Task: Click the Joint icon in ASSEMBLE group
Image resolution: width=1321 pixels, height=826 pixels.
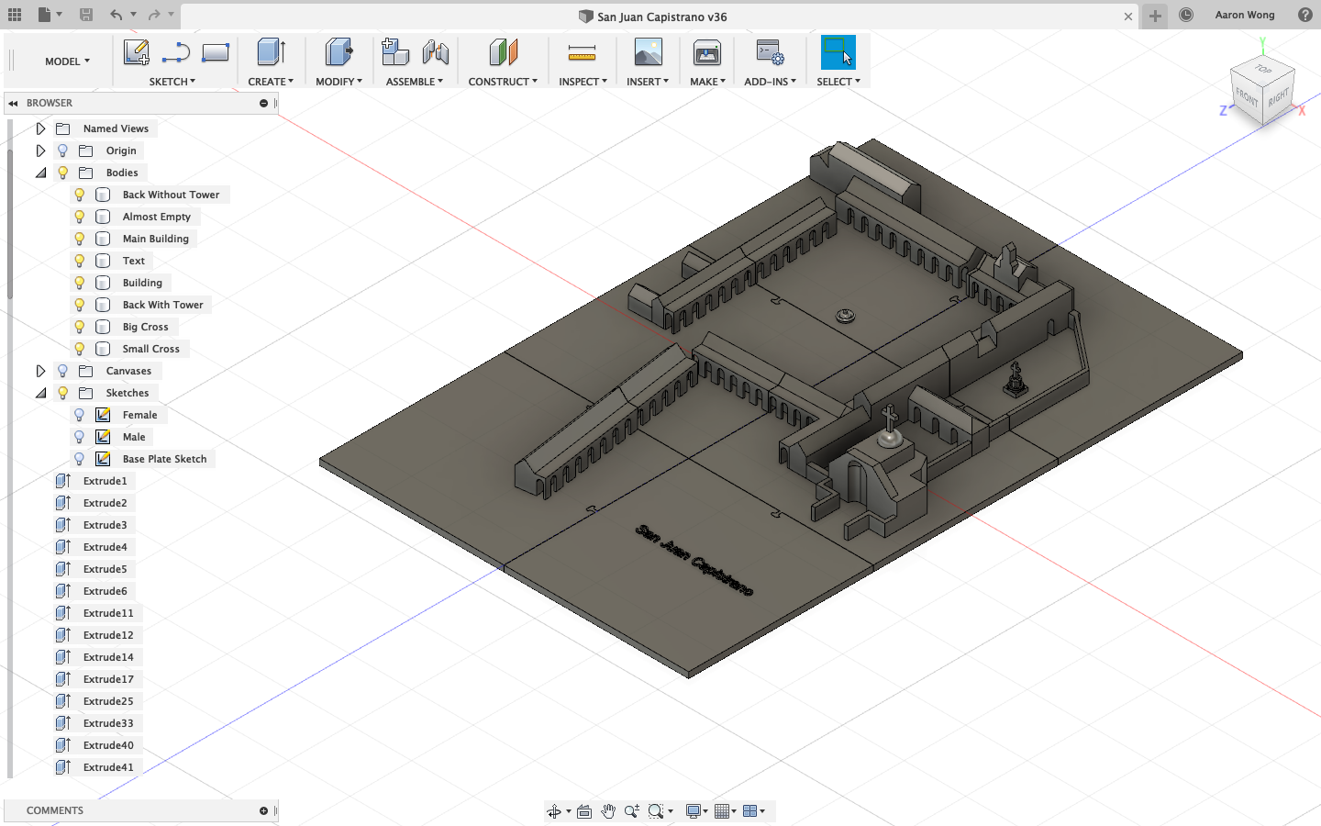Action: click(436, 52)
